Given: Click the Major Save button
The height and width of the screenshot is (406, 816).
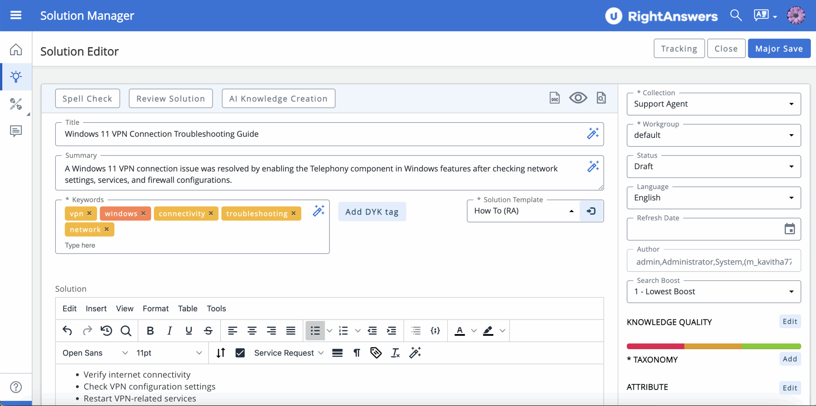Looking at the screenshot, I should coord(779,48).
